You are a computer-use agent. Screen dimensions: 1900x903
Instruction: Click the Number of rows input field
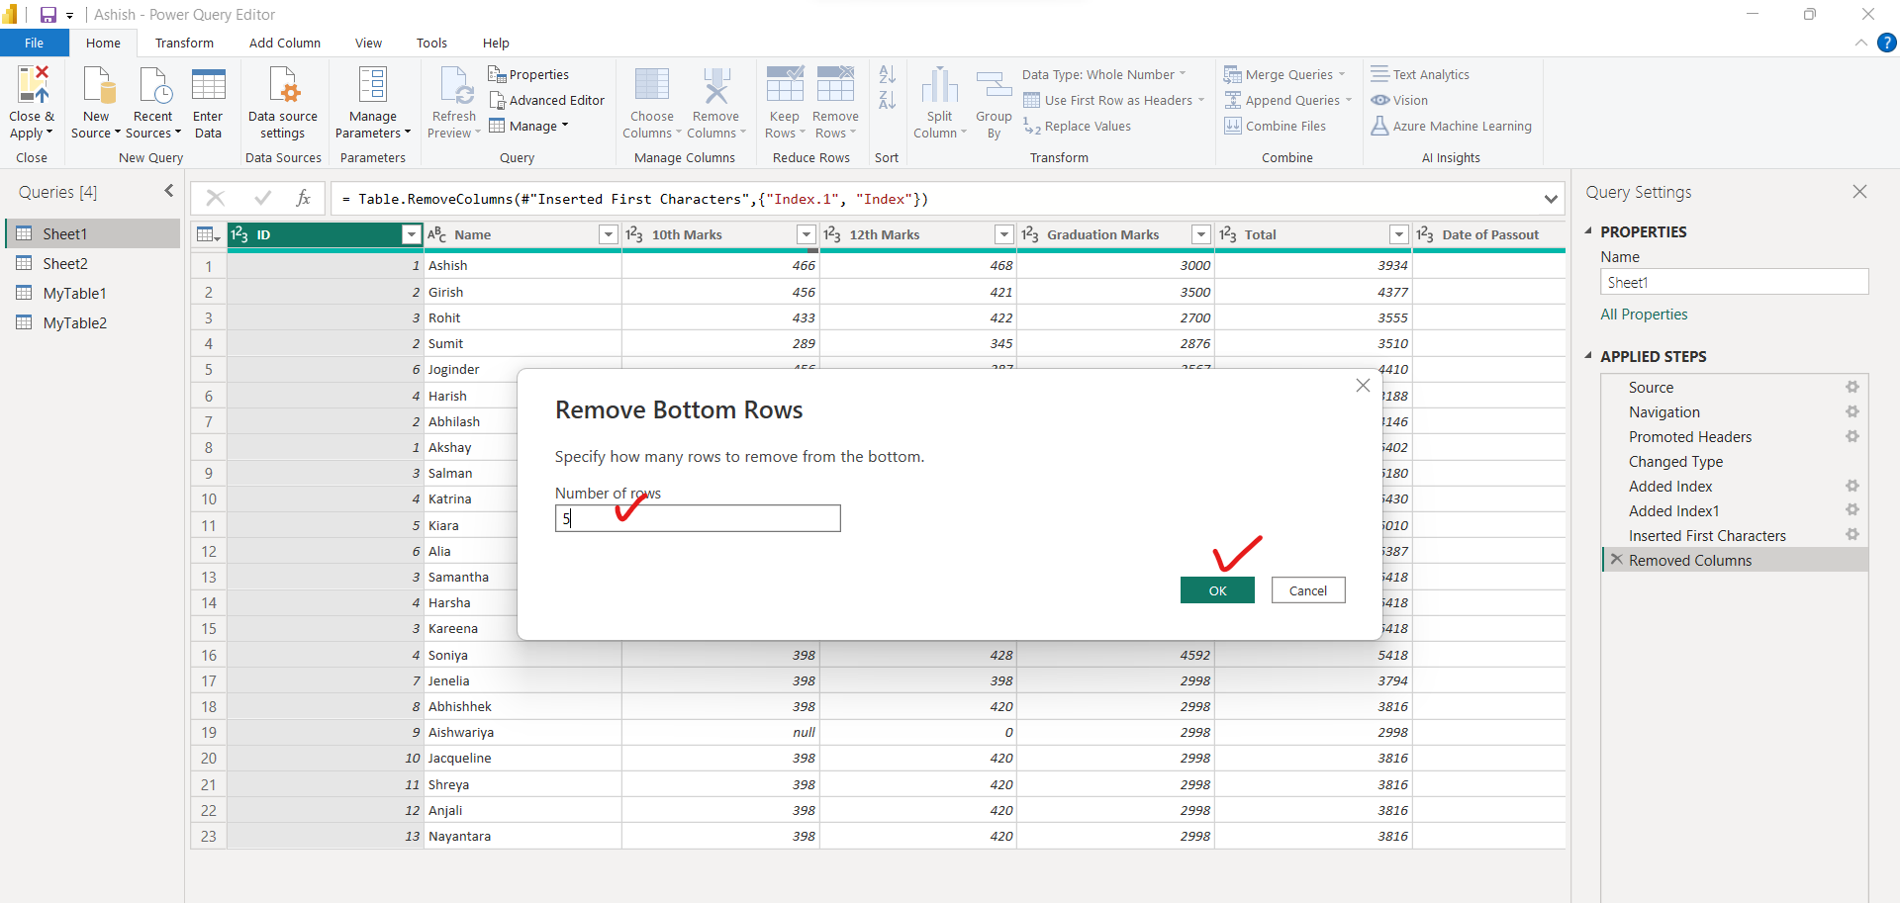tap(697, 518)
